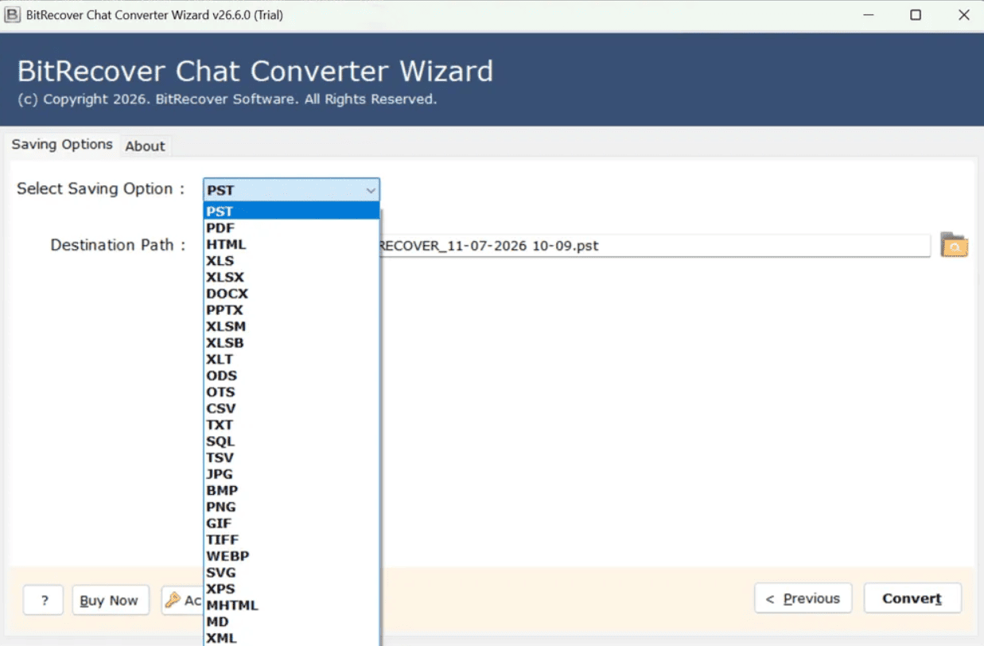Select XLSM in the format list
This screenshot has width=984, height=646.
click(291, 326)
